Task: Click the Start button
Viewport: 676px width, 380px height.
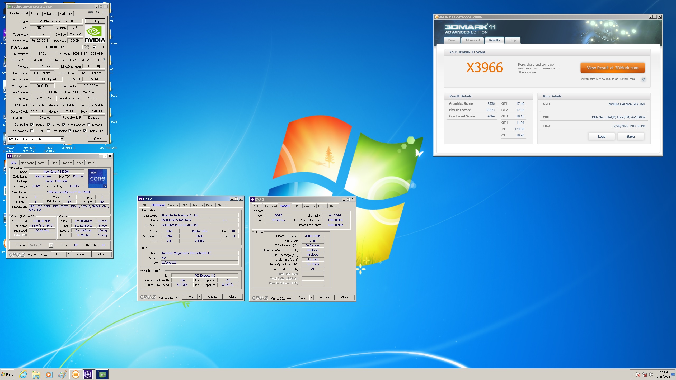Action: 7,374
